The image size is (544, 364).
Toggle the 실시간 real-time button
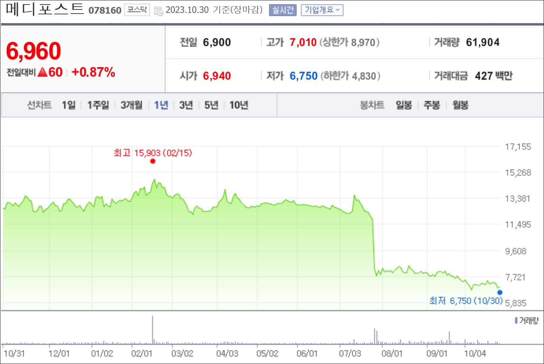[283, 10]
